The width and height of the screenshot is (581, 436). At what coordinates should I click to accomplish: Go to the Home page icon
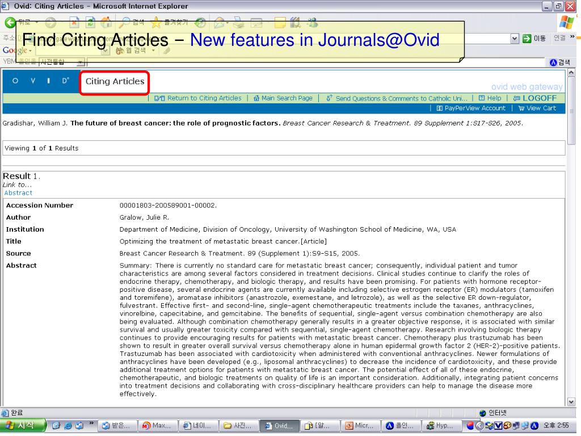point(106,22)
